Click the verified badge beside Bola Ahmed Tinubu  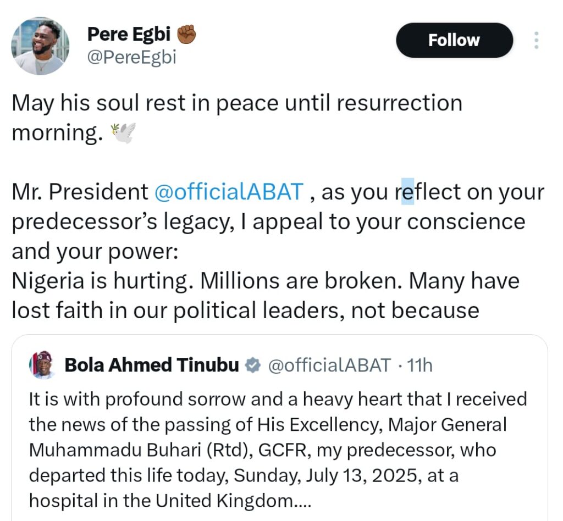coord(252,365)
